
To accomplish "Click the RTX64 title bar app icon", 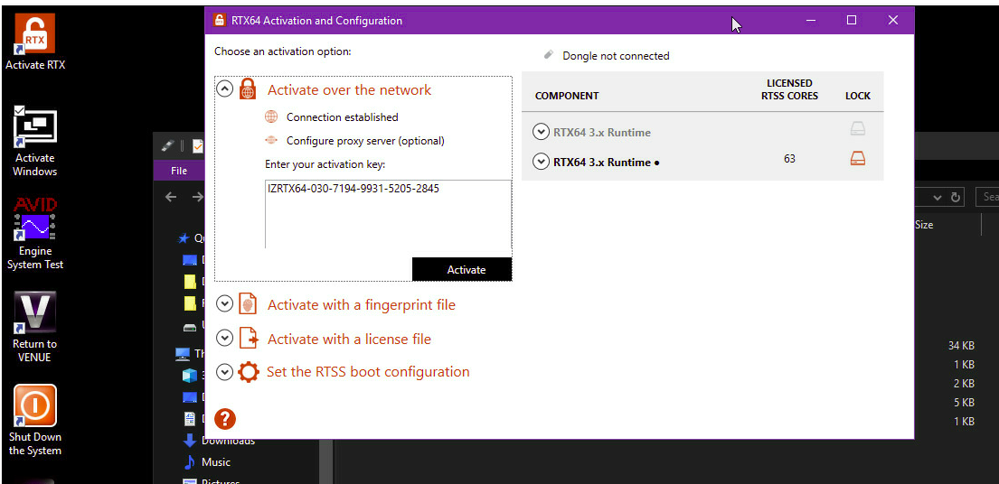I will pyautogui.click(x=219, y=21).
